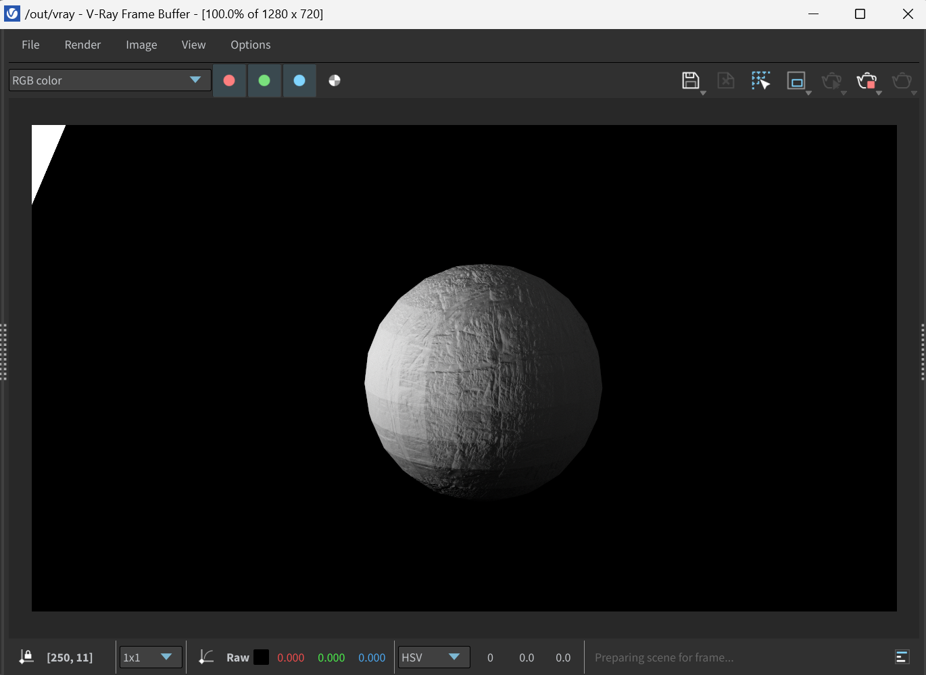Switch to alpha channel view
The height and width of the screenshot is (675, 926).
(335, 80)
